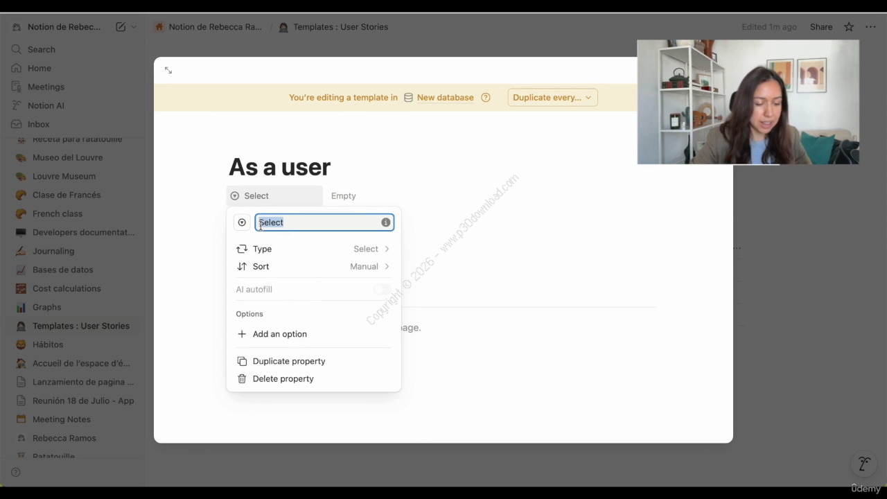Click the Share button
The width and height of the screenshot is (887, 499).
pyautogui.click(x=821, y=27)
